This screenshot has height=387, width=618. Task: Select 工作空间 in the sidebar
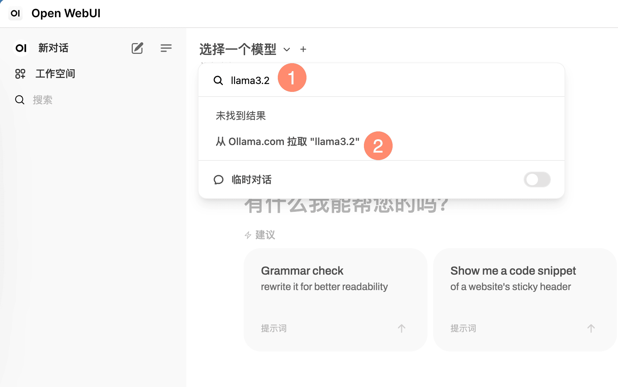55,74
